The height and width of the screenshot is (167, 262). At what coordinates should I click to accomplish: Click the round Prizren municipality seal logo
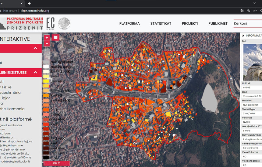point(64,23)
